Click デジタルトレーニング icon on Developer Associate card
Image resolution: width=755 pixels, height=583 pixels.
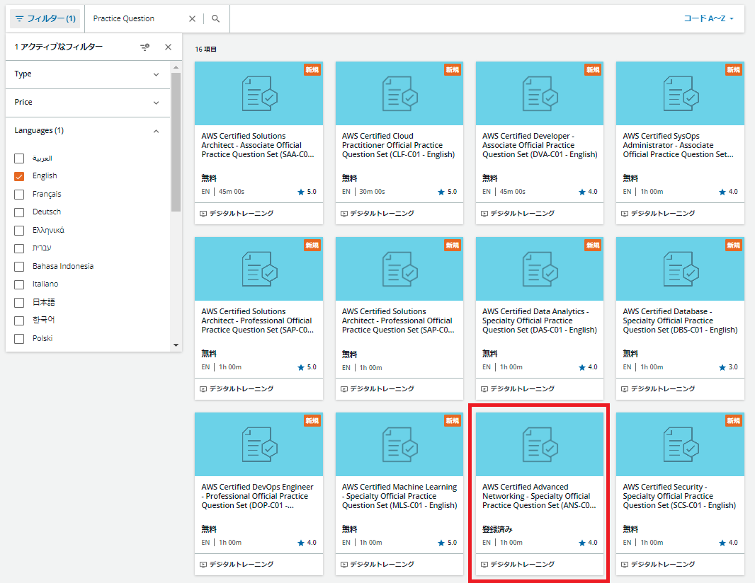click(484, 214)
